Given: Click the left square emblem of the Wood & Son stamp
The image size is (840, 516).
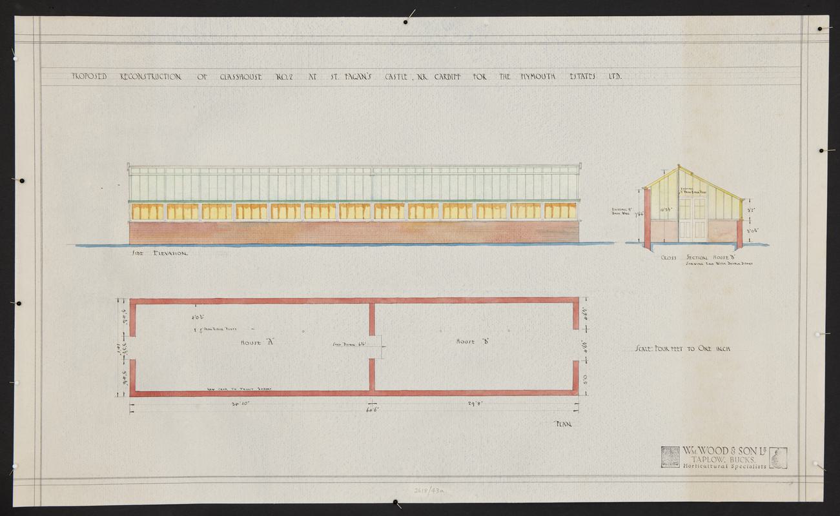Looking at the screenshot, I should pyautogui.click(x=670, y=457).
